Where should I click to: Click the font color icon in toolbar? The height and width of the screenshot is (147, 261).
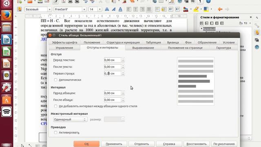tap(186, 9)
